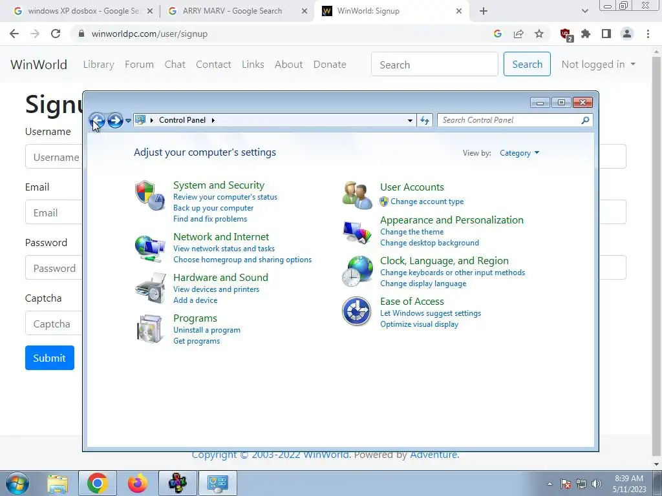Click the Programs box icon
662x496 pixels.
[150, 329]
